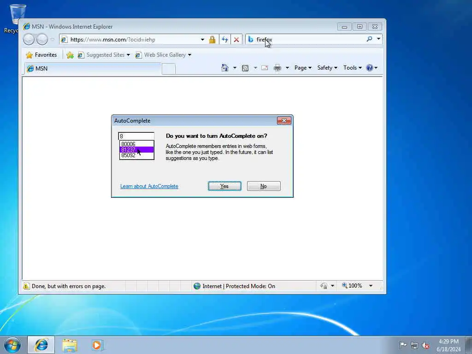Expand the address bar history dropdown
This screenshot has width=472, height=354.
pyautogui.click(x=202, y=40)
